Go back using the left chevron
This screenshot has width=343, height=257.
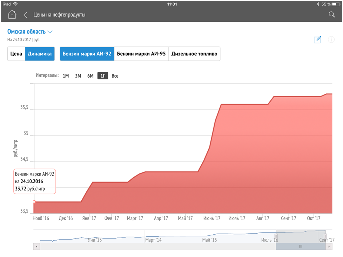point(26,15)
